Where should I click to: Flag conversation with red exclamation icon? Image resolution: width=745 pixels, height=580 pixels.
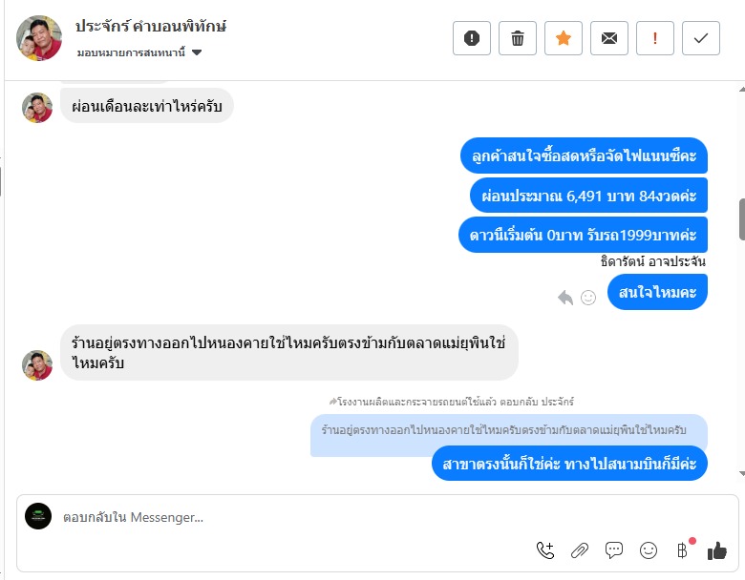point(654,38)
